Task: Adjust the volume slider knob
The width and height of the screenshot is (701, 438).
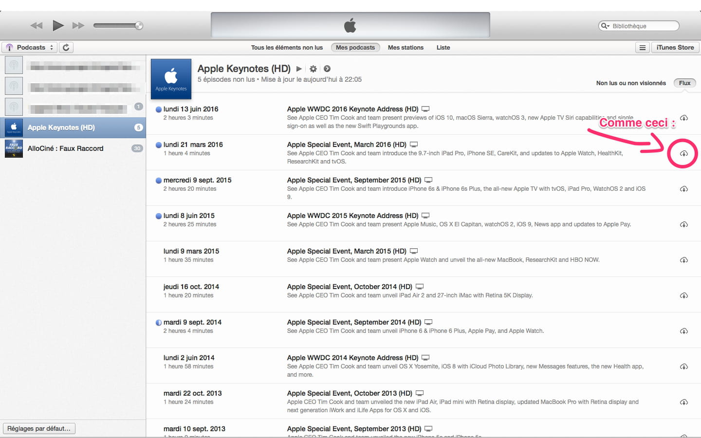Action: tap(139, 25)
